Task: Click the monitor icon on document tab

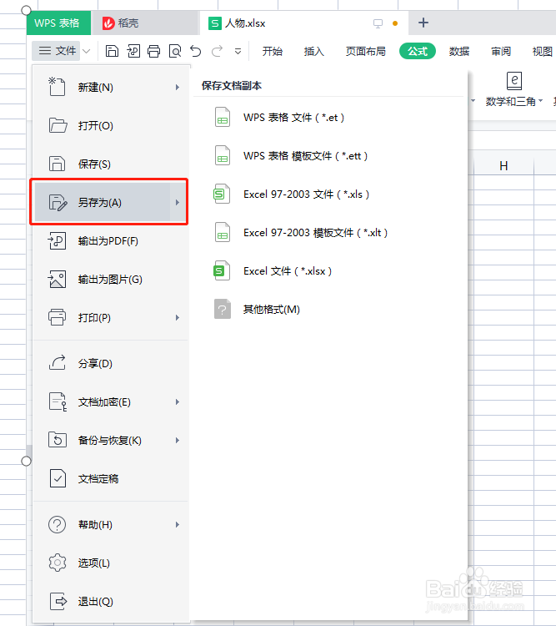Action: click(378, 23)
